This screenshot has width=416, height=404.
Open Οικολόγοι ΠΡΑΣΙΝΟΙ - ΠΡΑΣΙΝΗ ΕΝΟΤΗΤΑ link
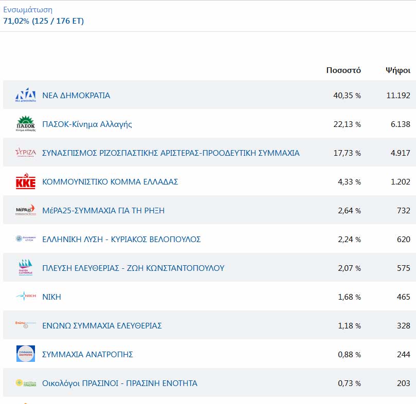pos(120,383)
